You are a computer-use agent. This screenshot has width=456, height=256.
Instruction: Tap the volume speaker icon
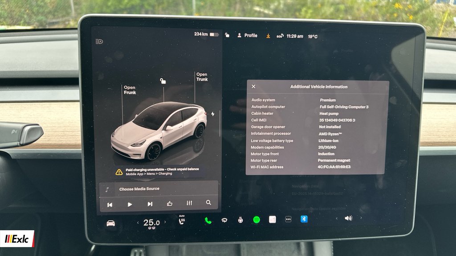(348, 218)
